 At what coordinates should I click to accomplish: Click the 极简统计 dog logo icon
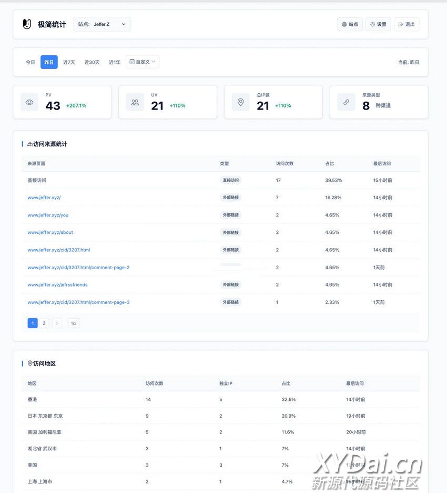(x=27, y=24)
